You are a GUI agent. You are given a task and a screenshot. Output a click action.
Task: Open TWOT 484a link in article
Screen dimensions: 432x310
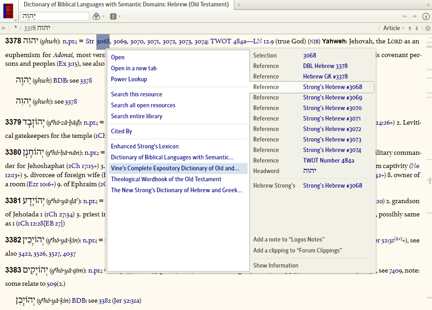[x=228, y=42]
